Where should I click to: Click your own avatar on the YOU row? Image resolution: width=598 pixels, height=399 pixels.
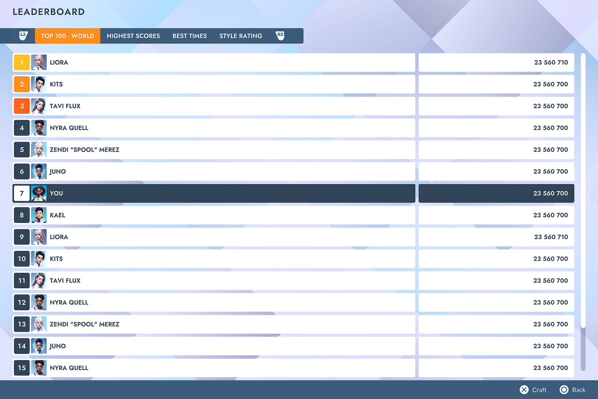pos(39,193)
